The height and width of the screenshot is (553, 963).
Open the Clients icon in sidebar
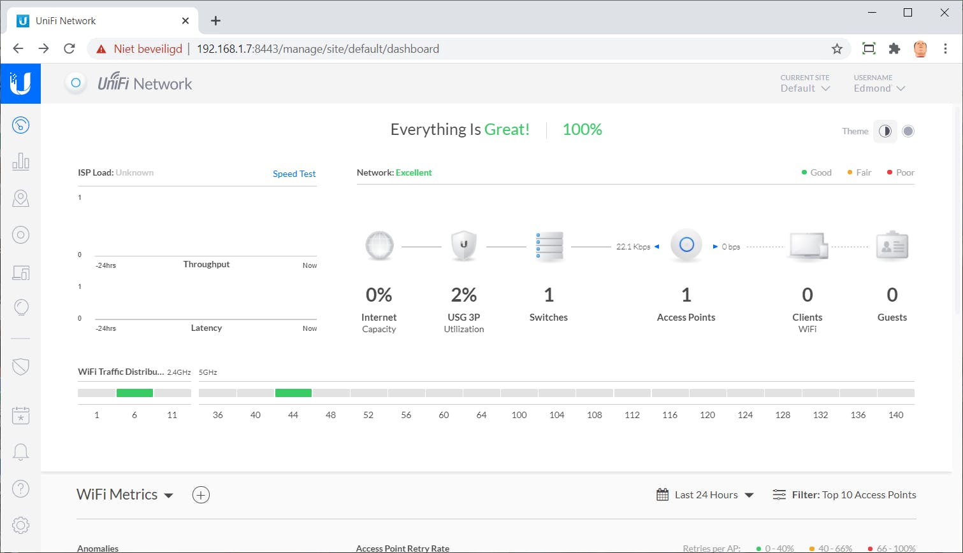[20, 273]
